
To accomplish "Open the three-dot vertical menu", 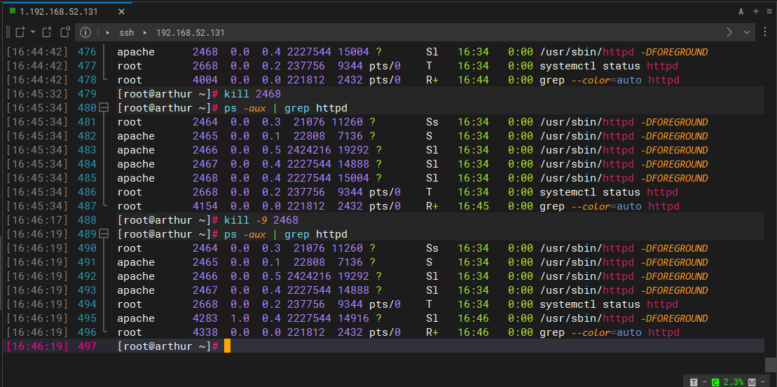I will coord(766,33).
